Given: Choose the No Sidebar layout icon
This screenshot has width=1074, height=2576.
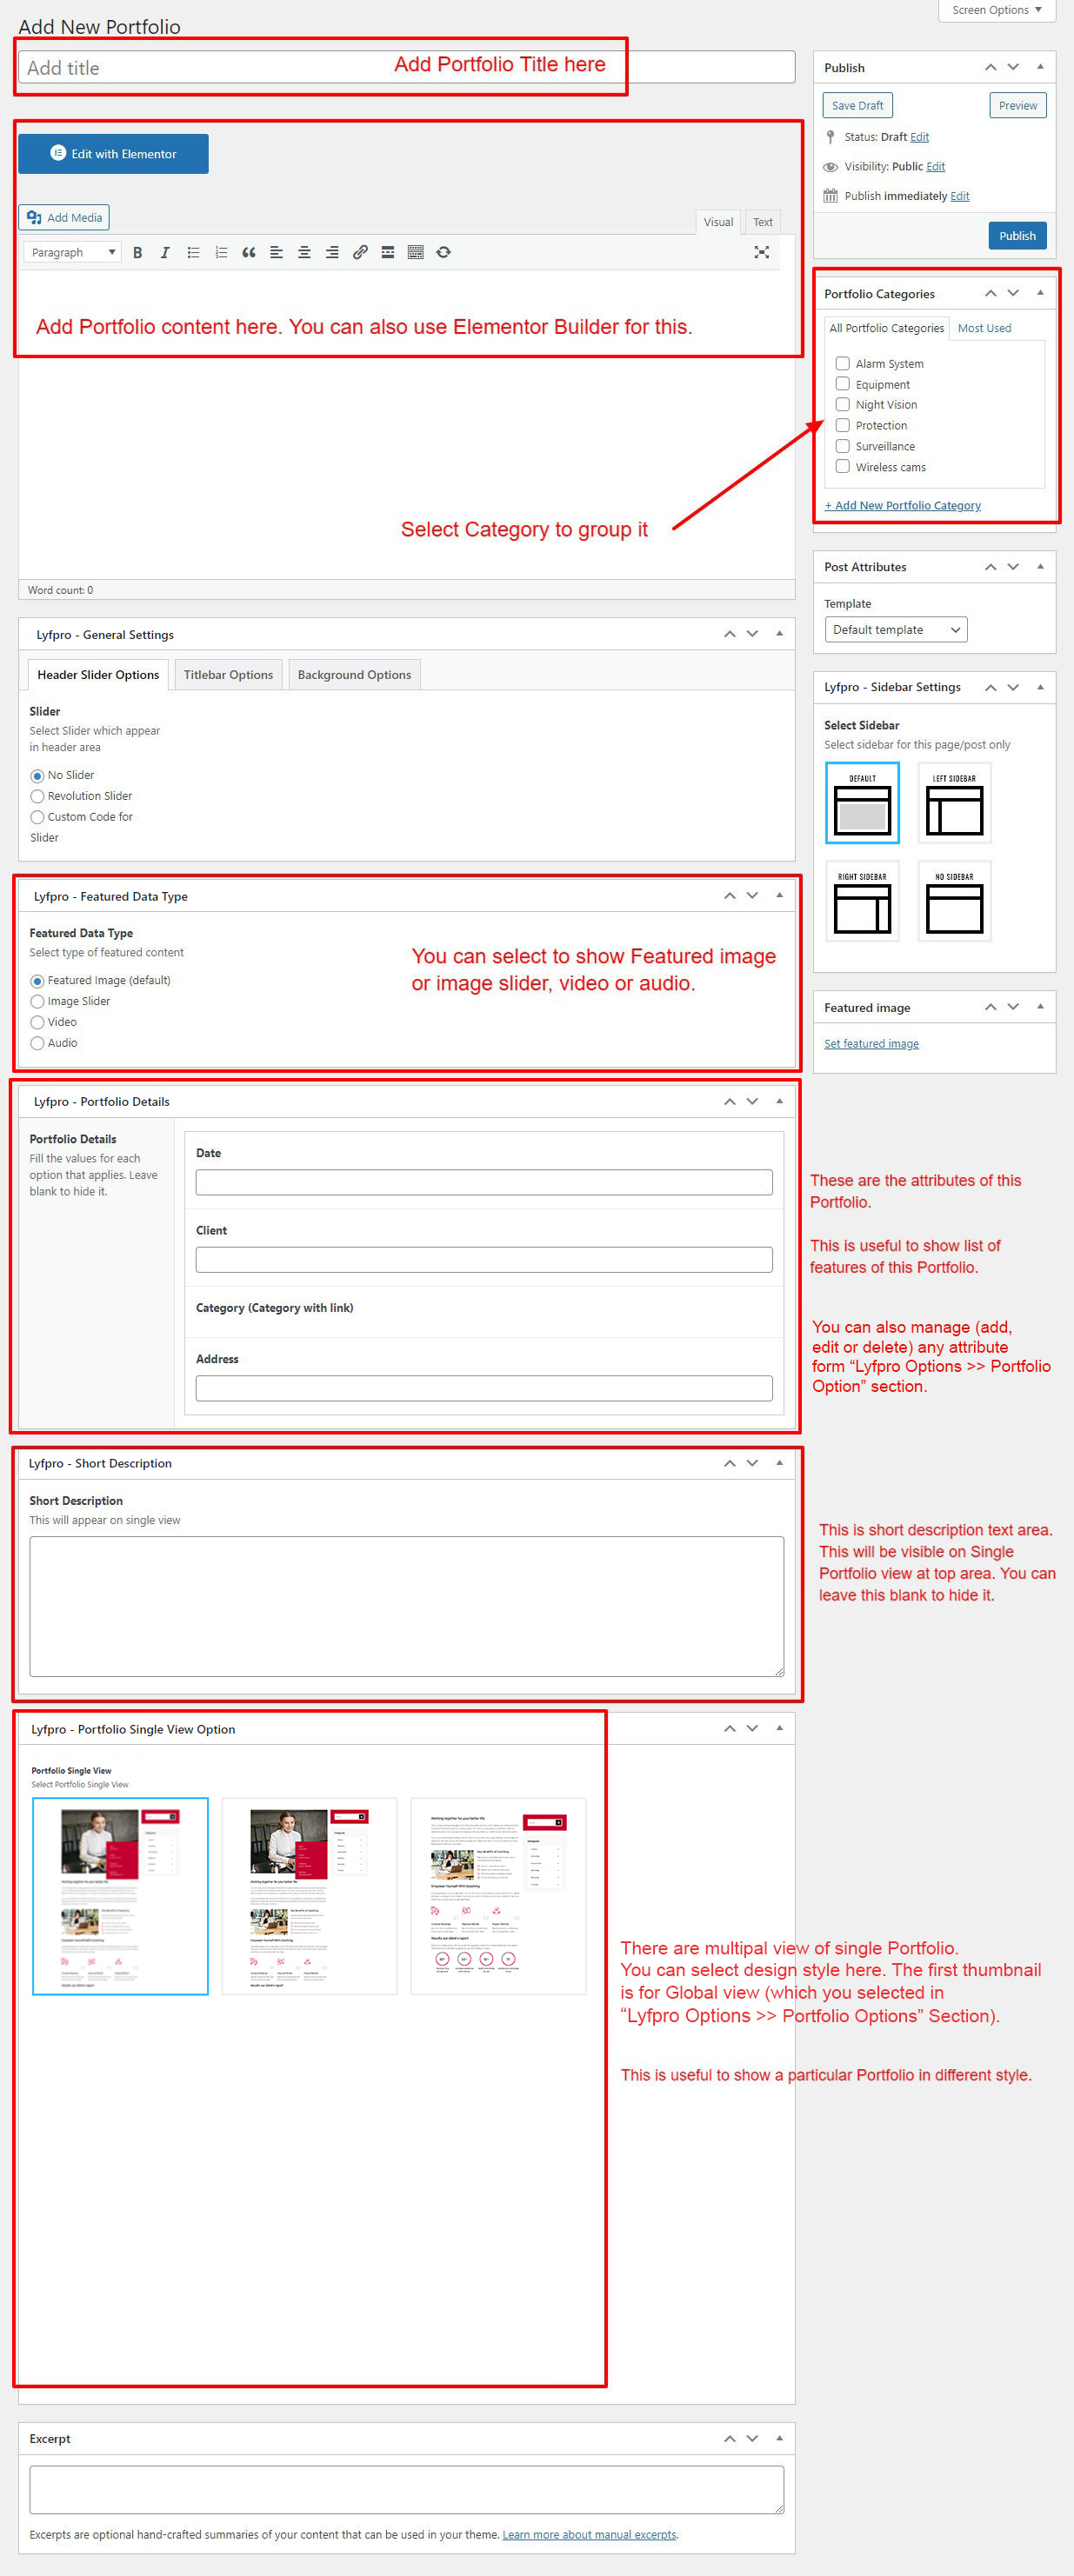Looking at the screenshot, I should [953, 901].
